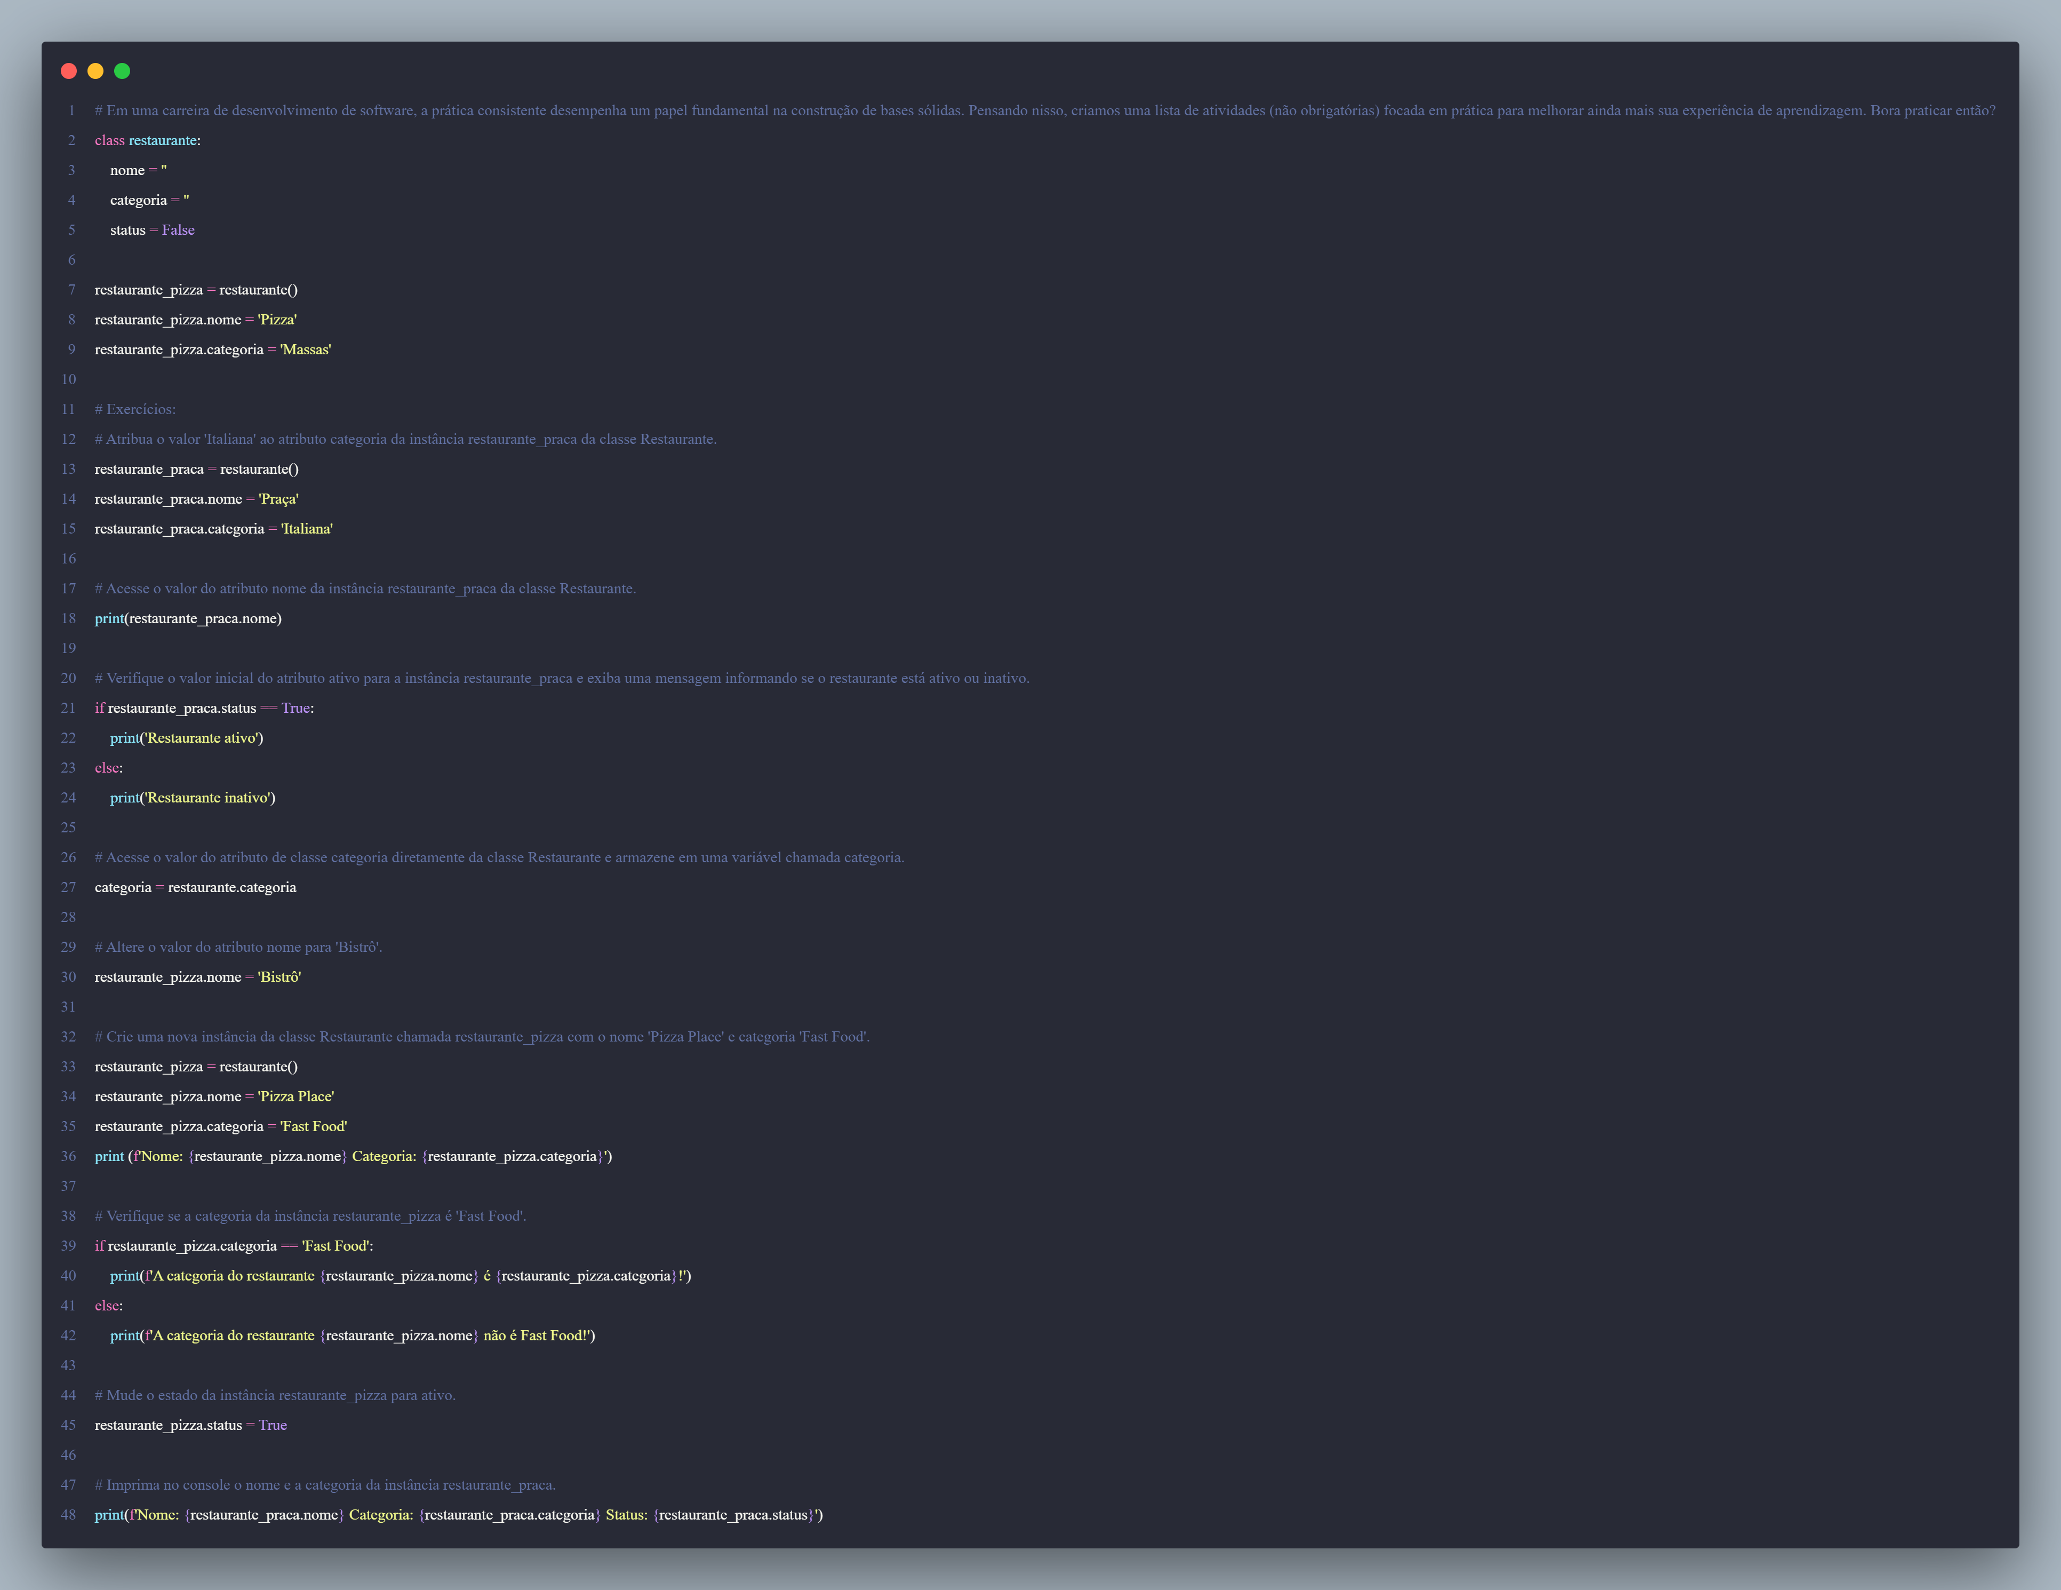Click the 'Praça' string literal

(x=279, y=499)
